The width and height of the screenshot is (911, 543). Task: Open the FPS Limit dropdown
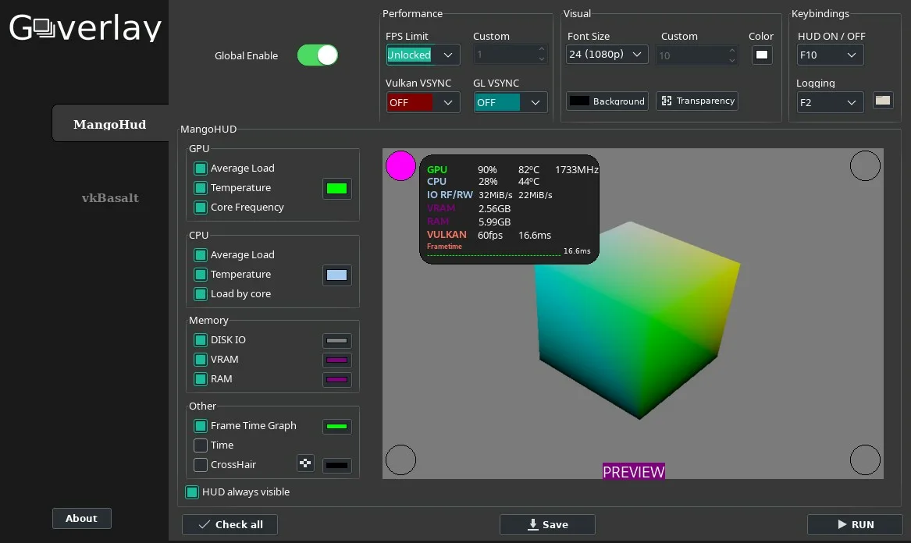click(x=422, y=55)
